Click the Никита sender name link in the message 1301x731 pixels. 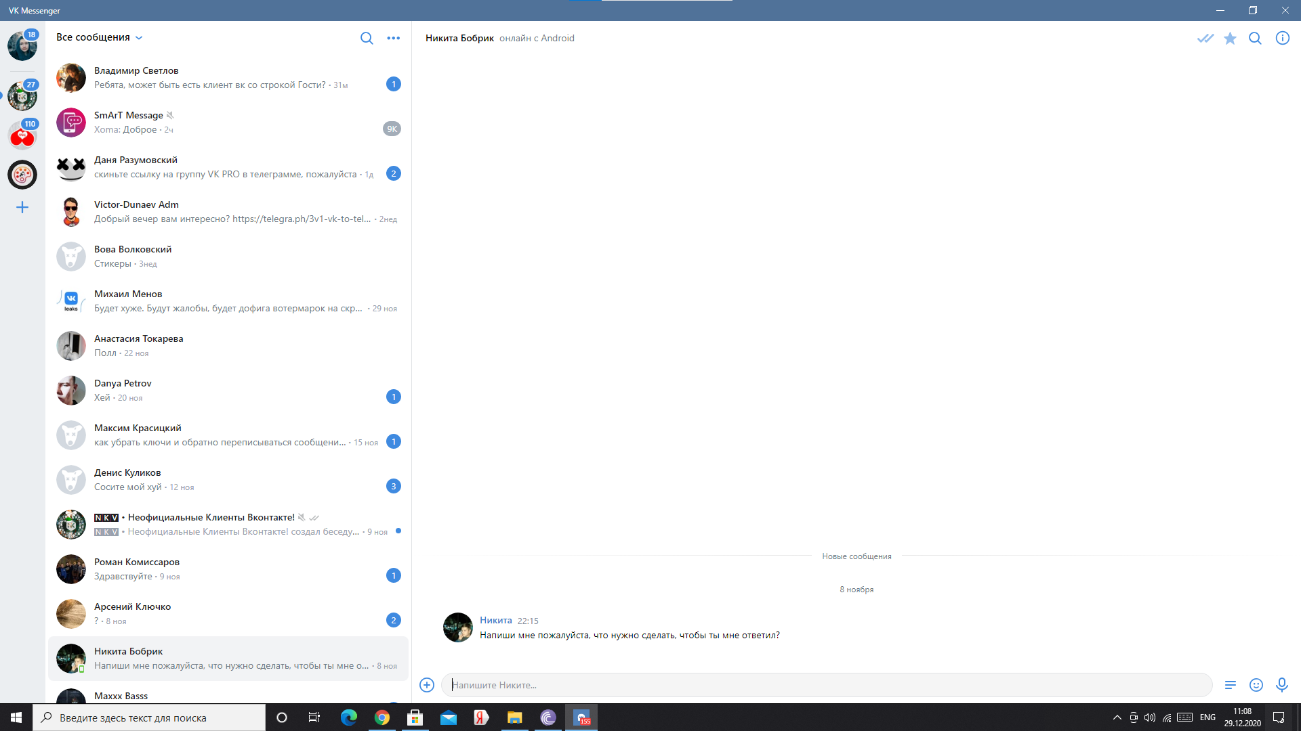495,620
